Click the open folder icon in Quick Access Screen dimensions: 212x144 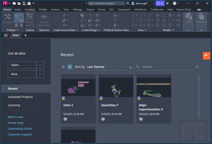click(19, 3)
